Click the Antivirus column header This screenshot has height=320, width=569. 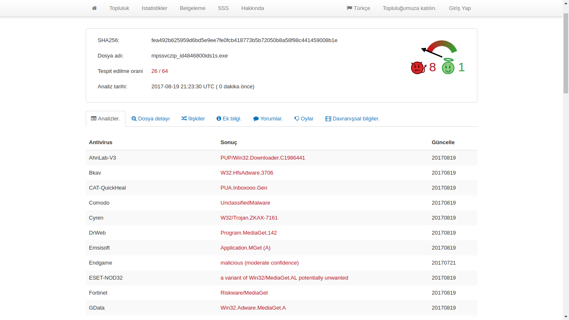(100, 142)
